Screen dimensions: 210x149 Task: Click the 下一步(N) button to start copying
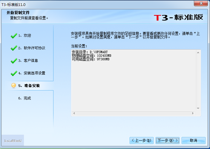tap(167, 140)
